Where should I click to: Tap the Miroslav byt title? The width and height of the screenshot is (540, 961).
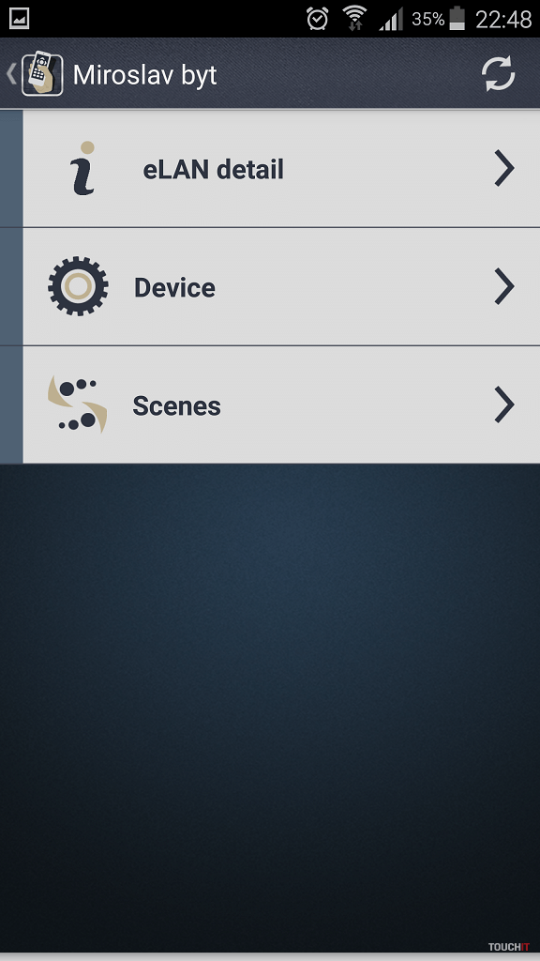click(144, 75)
